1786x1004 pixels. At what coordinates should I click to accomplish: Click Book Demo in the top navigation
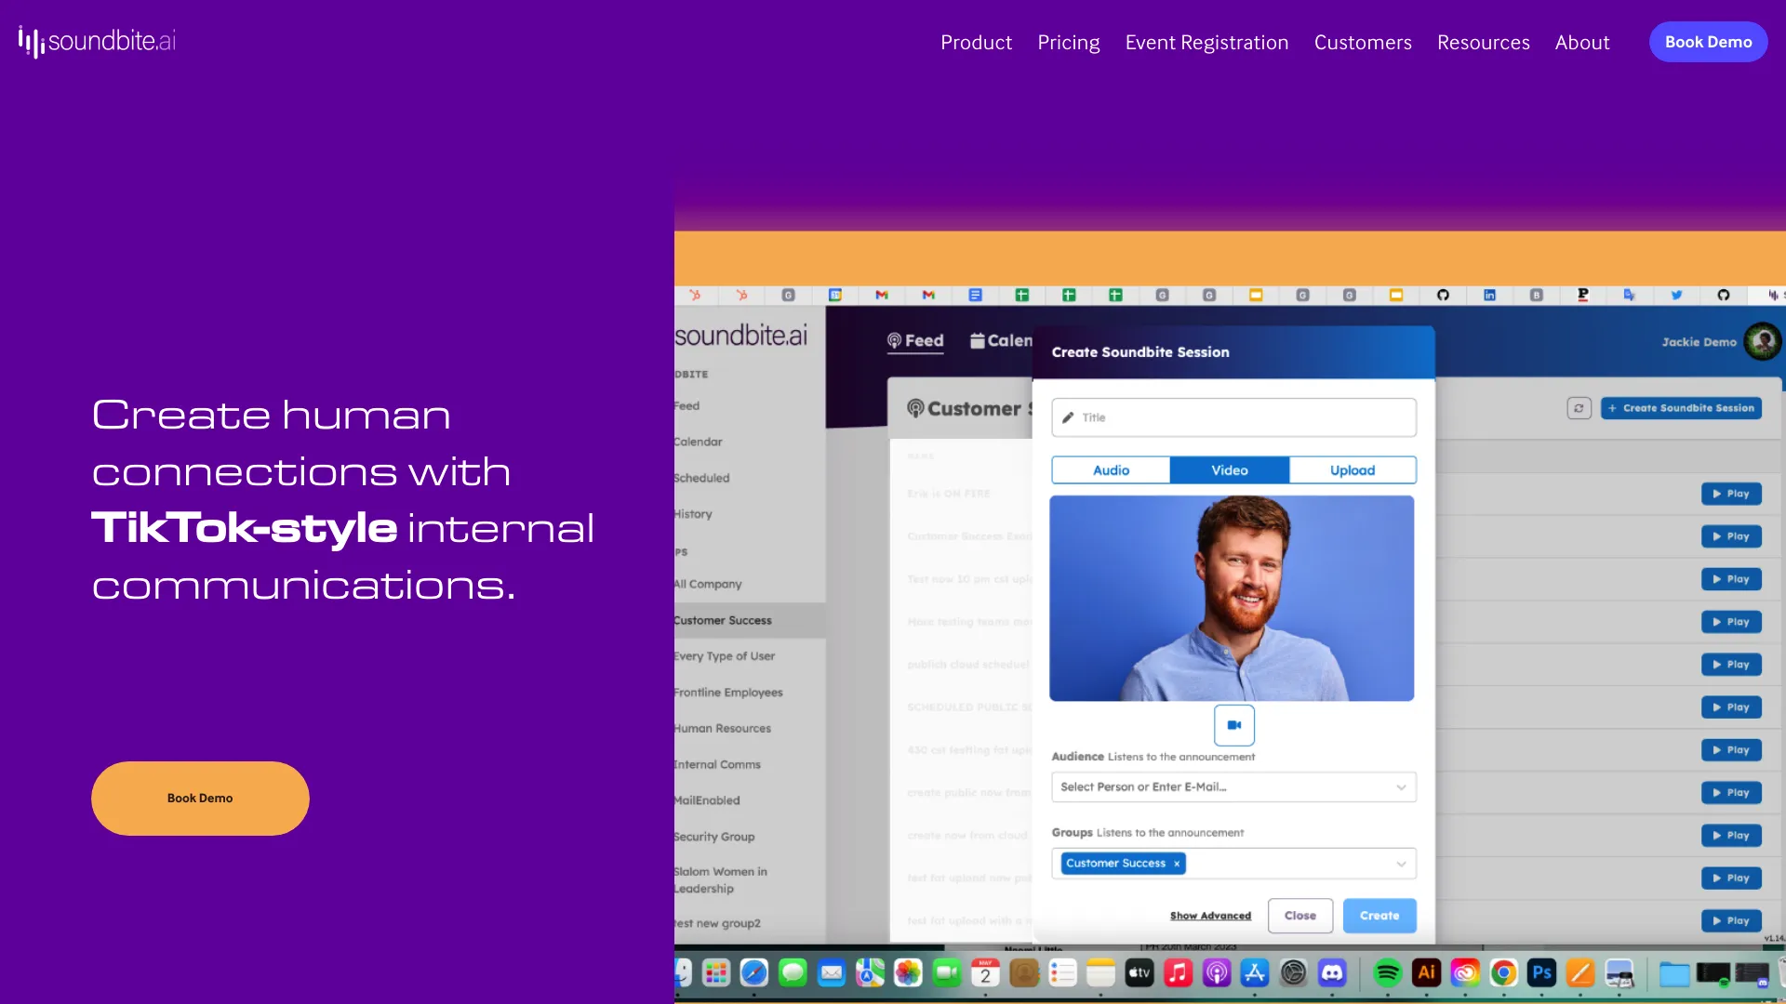coord(1708,42)
